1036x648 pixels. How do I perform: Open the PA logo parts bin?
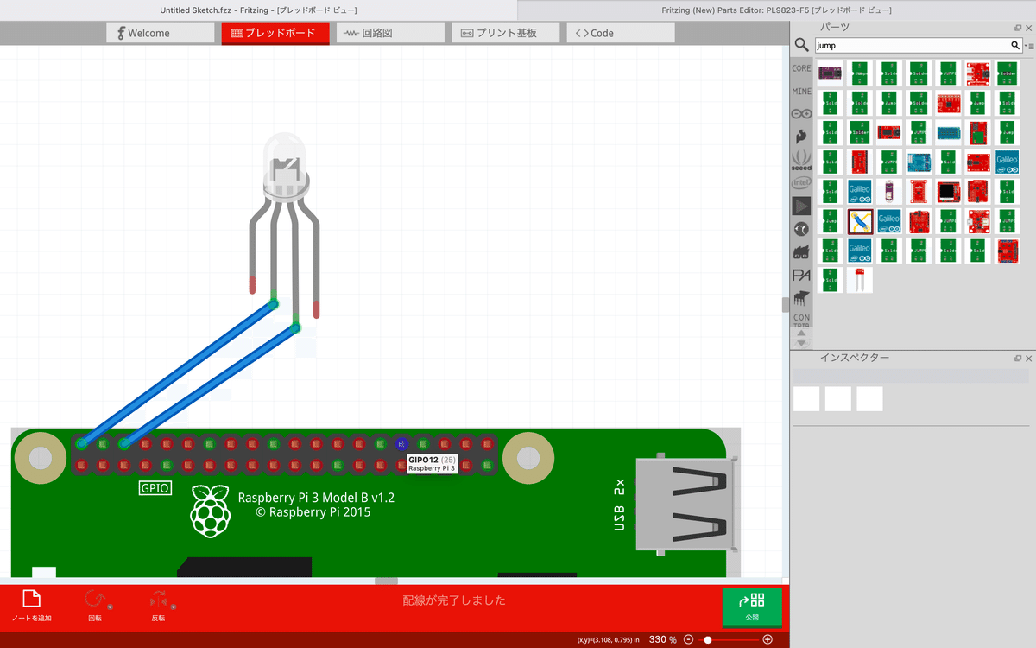point(801,275)
